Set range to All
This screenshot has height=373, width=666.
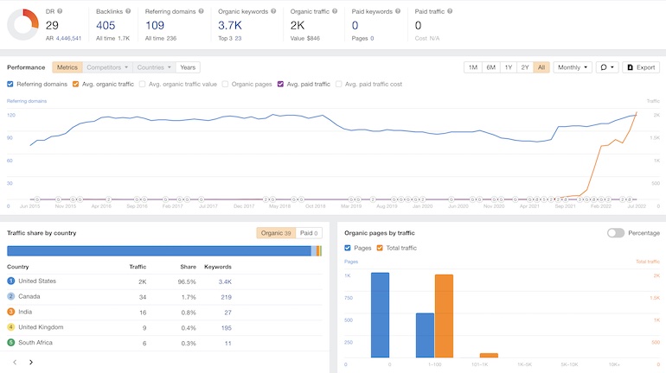541,67
